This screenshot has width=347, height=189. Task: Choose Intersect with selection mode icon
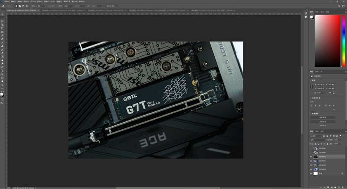(x=27, y=6)
